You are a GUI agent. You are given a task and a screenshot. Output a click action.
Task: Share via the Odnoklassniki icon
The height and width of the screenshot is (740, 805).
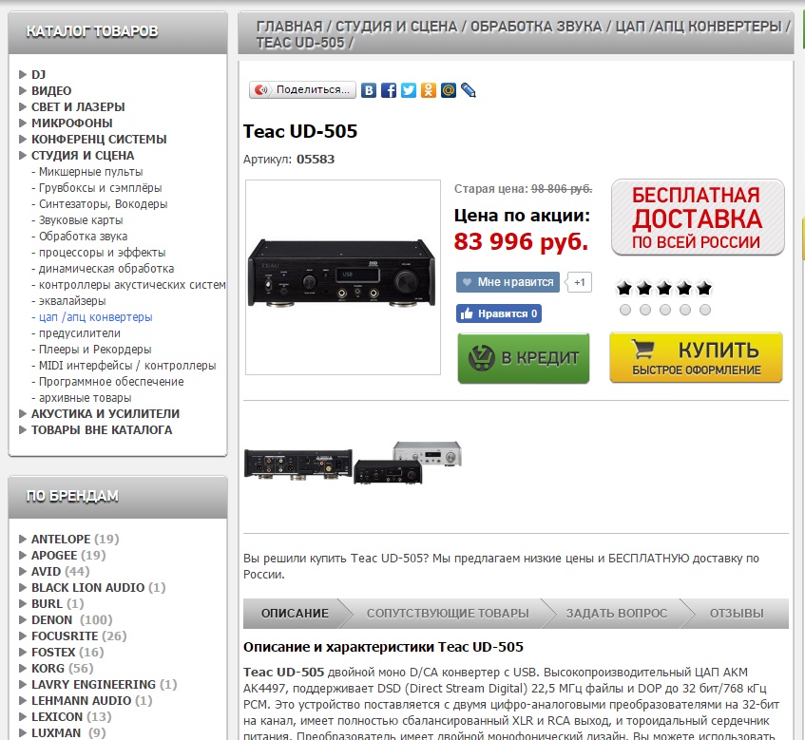tap(429, 90)
